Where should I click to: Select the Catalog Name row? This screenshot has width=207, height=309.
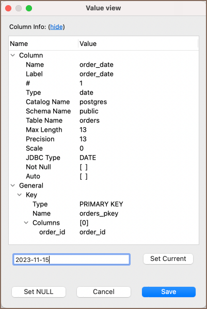click(104, 102)
